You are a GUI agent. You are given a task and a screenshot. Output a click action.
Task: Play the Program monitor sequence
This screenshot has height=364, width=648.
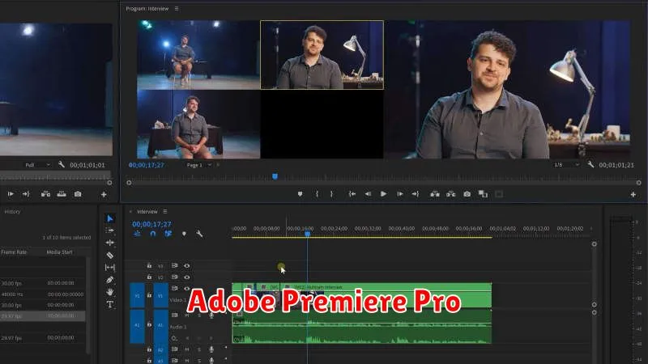[383, 194]
